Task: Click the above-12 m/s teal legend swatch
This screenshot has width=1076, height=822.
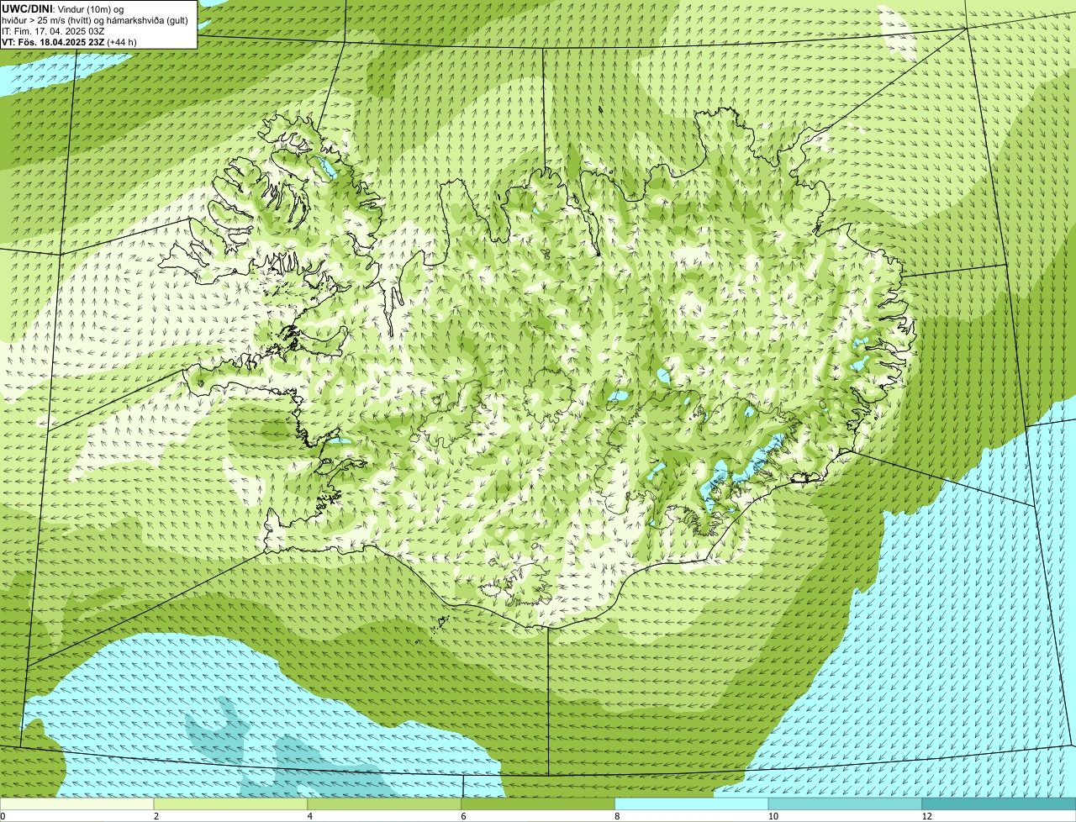Action: click(999, 804)
